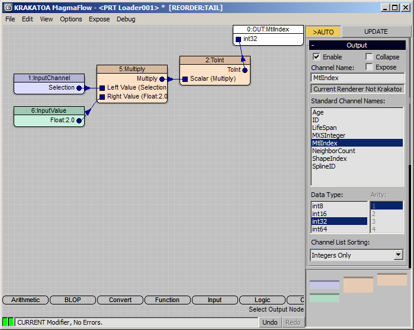
Task: Click the int32 input socket on Output node
Action: click(238, 39)
